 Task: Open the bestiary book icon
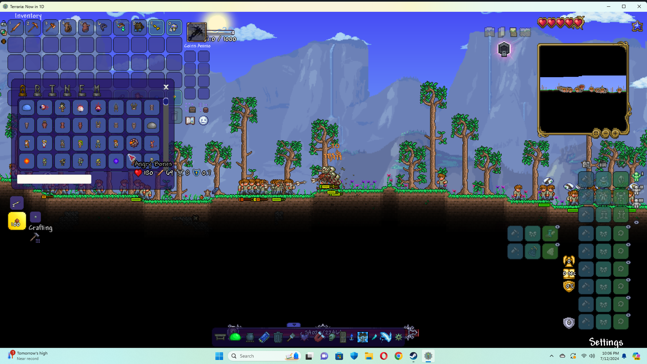point(190,121)
